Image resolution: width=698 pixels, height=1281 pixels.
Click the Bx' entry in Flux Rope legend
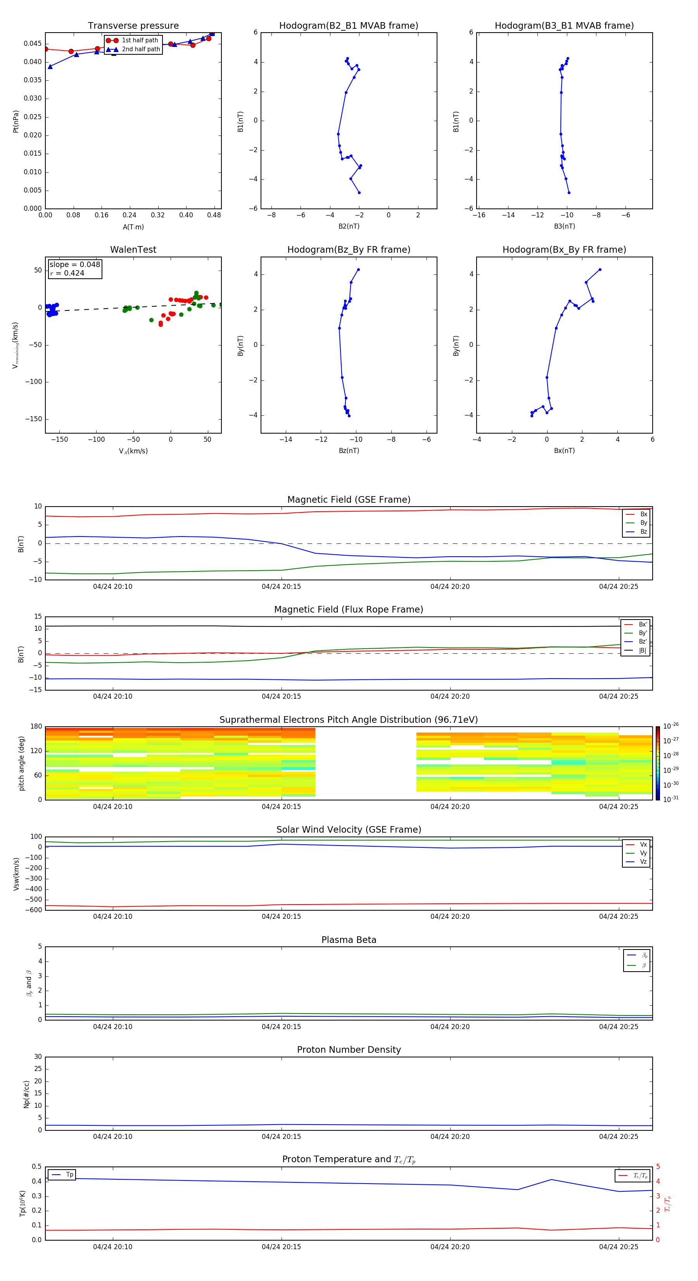point(636,625)
